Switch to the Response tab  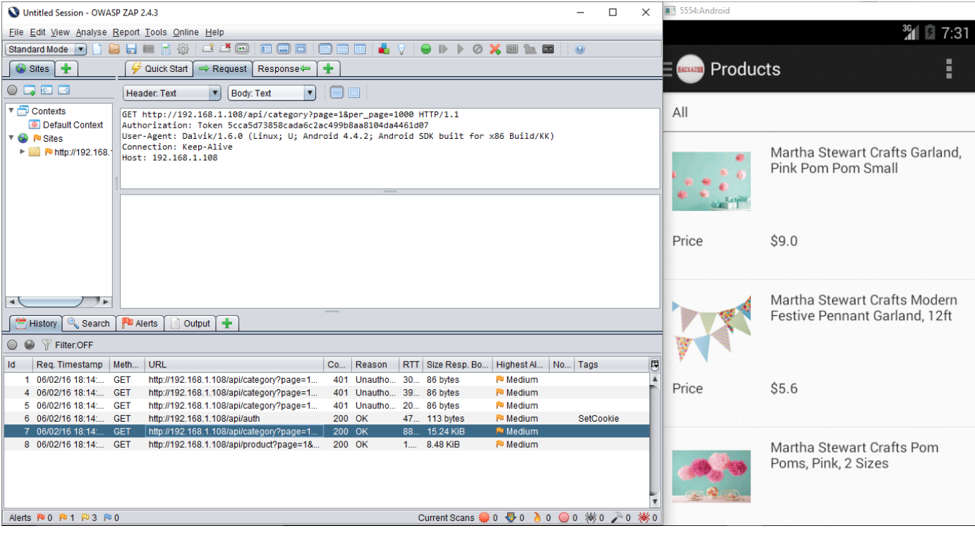(x=284, y=68)
